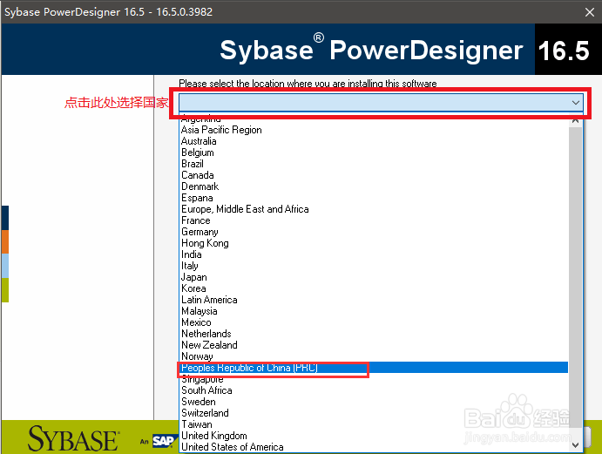Choose Europe, Middle East and Africa
The height and width of the screenshot is (454, 602).
tap(375, 209)
